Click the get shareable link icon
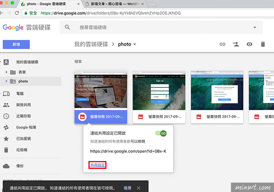 click(x=222, y=44)
